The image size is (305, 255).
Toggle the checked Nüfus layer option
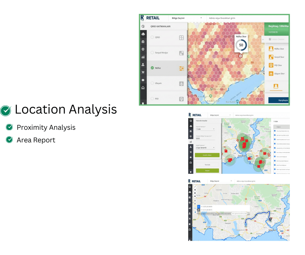pos(152,68)
